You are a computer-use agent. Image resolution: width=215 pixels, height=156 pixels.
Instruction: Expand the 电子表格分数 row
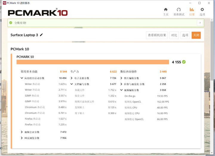tap(71, 78)
